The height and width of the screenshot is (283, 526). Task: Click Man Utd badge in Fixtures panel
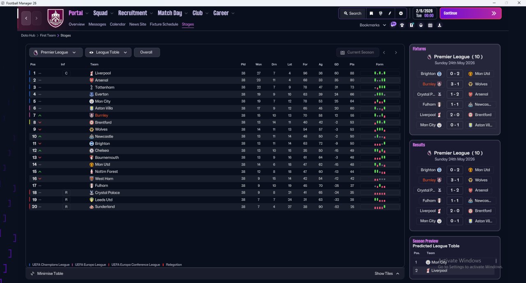(471, 74)
